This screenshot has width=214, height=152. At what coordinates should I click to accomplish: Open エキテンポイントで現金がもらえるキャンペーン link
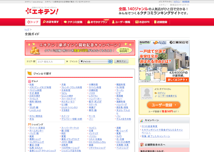click(x=162, y=131)
